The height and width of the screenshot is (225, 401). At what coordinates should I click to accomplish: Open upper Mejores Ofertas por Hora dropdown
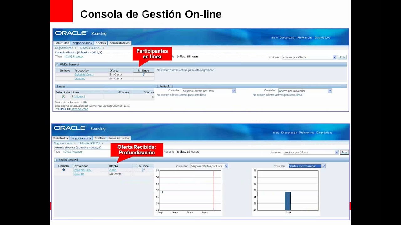click(x=209, y=91)
